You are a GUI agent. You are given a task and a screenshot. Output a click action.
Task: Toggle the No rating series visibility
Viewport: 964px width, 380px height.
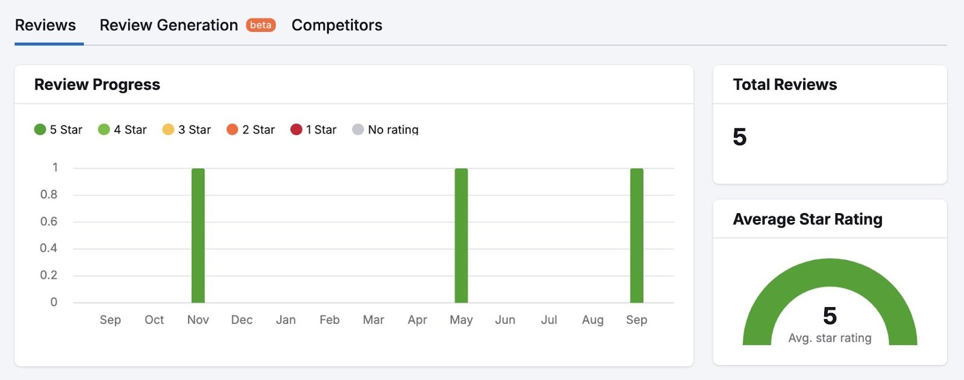[386, 129]
